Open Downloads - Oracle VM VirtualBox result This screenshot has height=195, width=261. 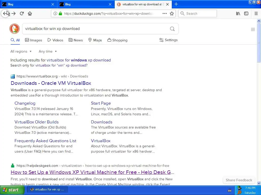pyautogui.click(x=51, y=83)
